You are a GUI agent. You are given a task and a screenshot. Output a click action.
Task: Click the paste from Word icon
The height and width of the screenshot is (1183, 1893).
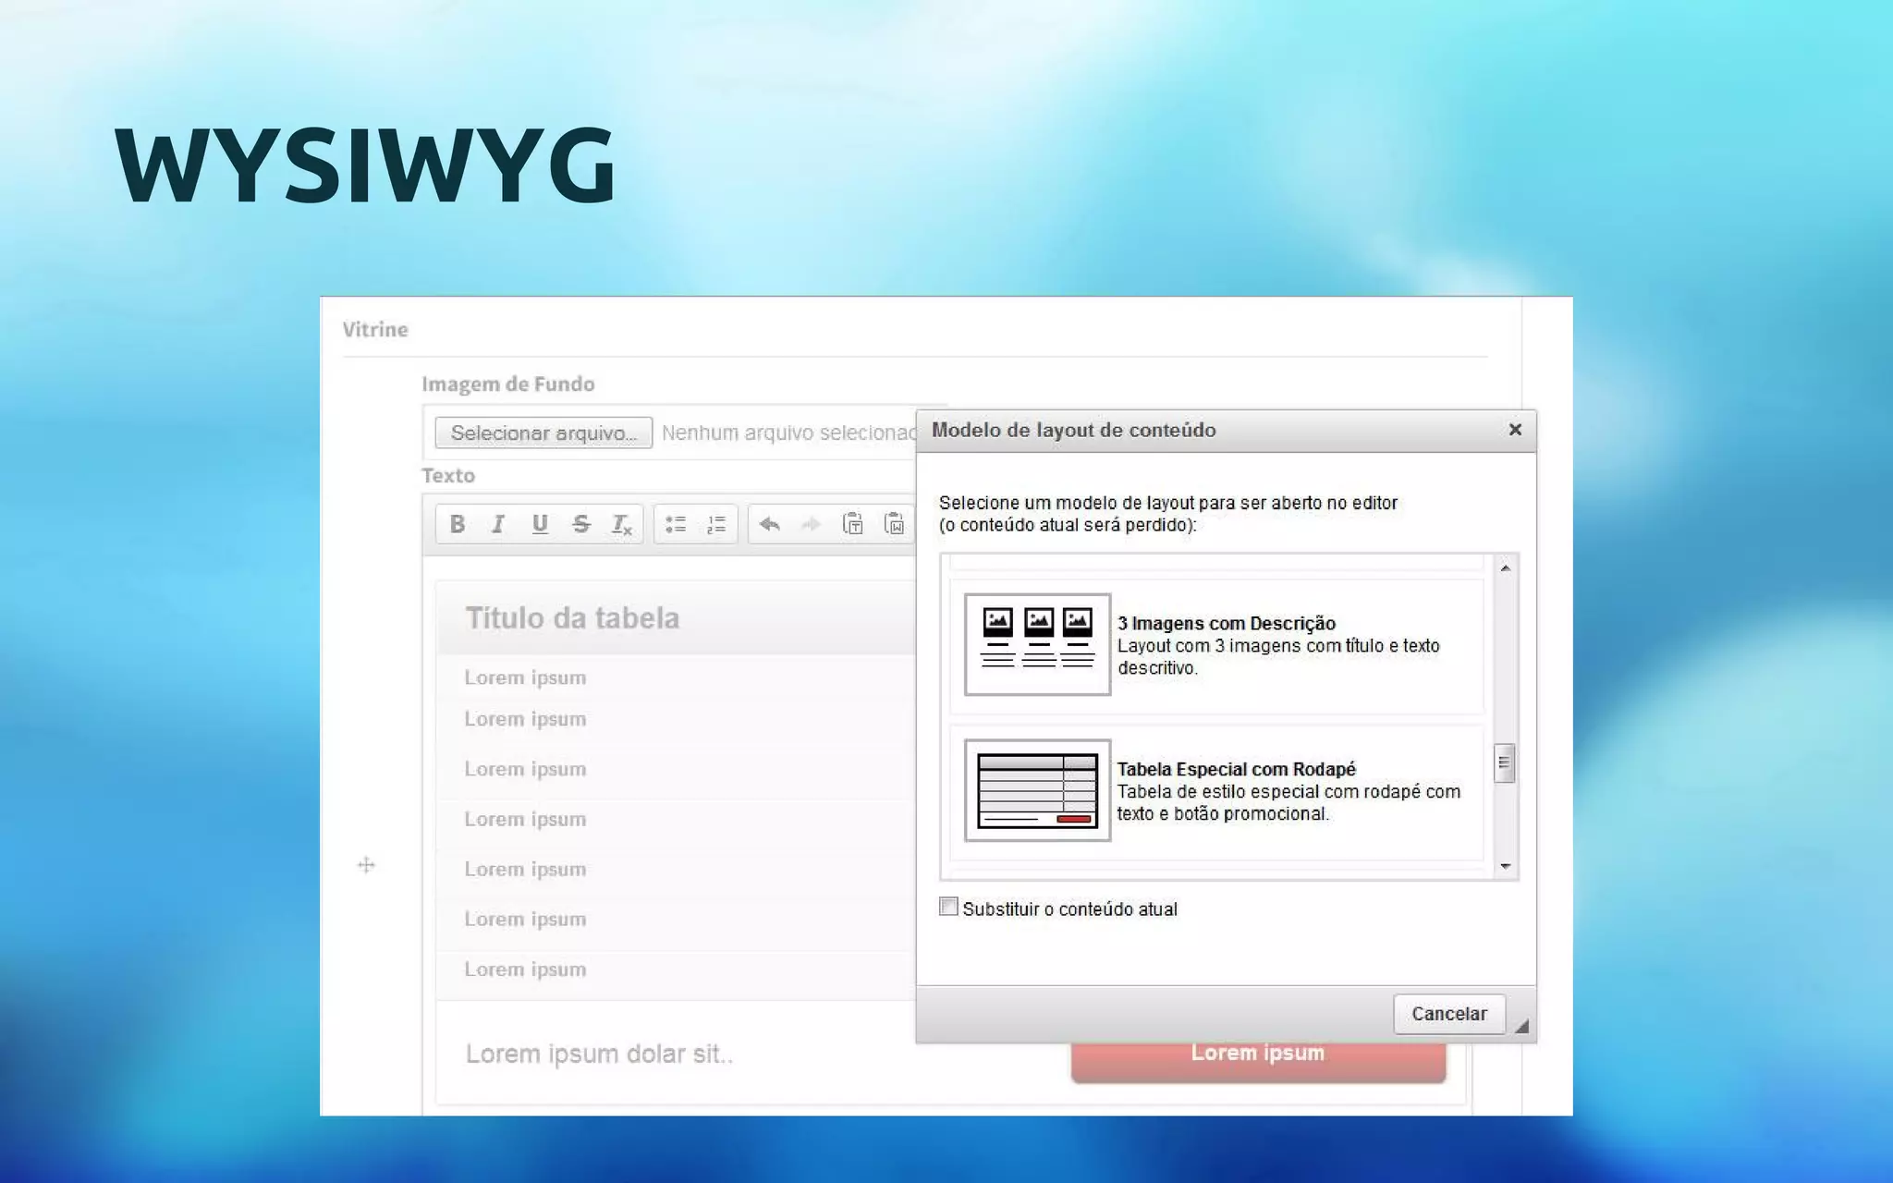tap(894, 524)
